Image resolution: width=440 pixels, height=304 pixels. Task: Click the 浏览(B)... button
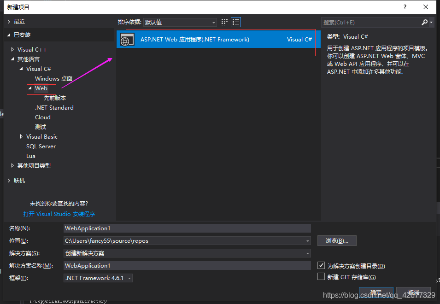coord(337,240)
